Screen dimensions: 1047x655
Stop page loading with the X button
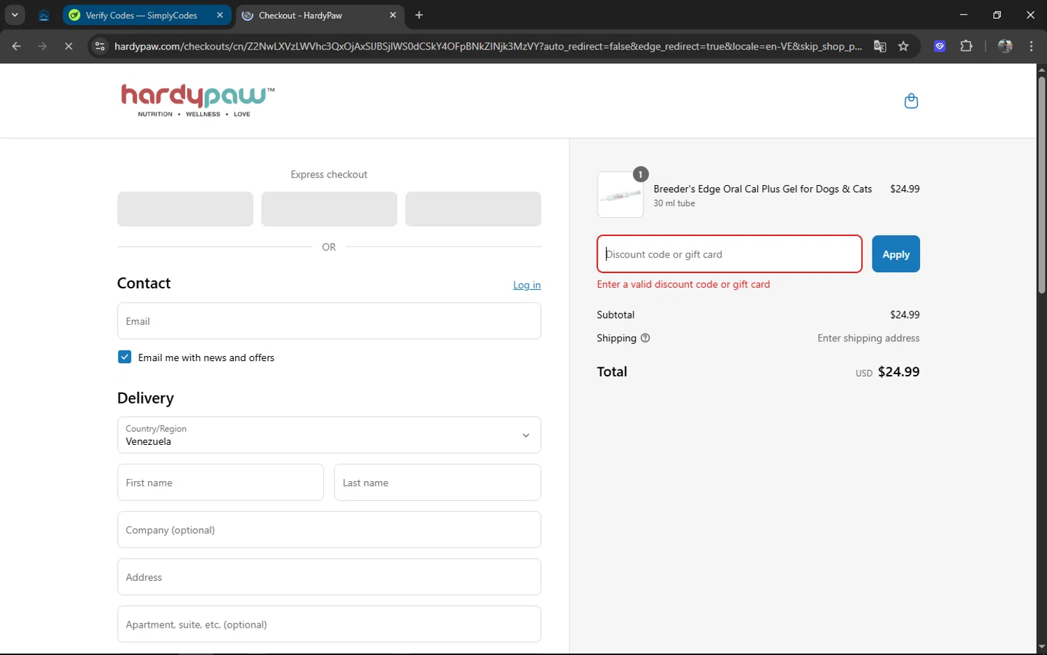click(x=68, y=46)
